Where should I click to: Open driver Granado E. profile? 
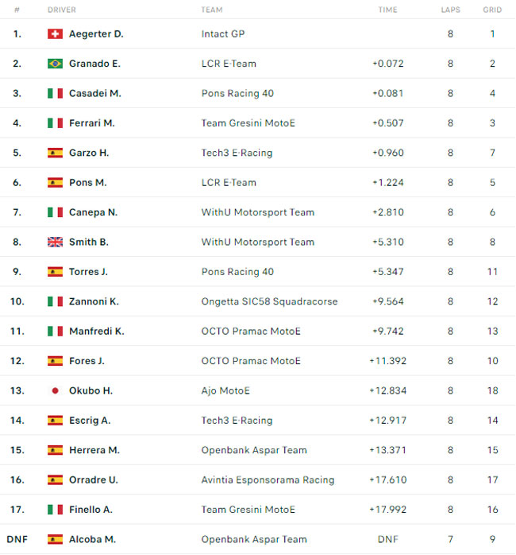[94, 64]
